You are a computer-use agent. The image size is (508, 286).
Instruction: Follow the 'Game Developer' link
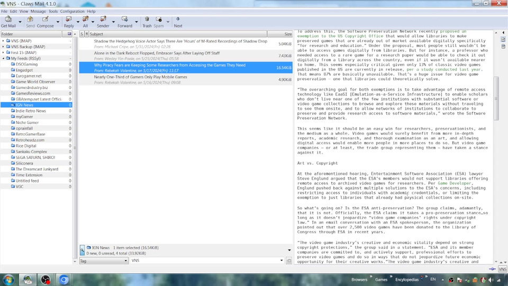click(x=454, y=183)
